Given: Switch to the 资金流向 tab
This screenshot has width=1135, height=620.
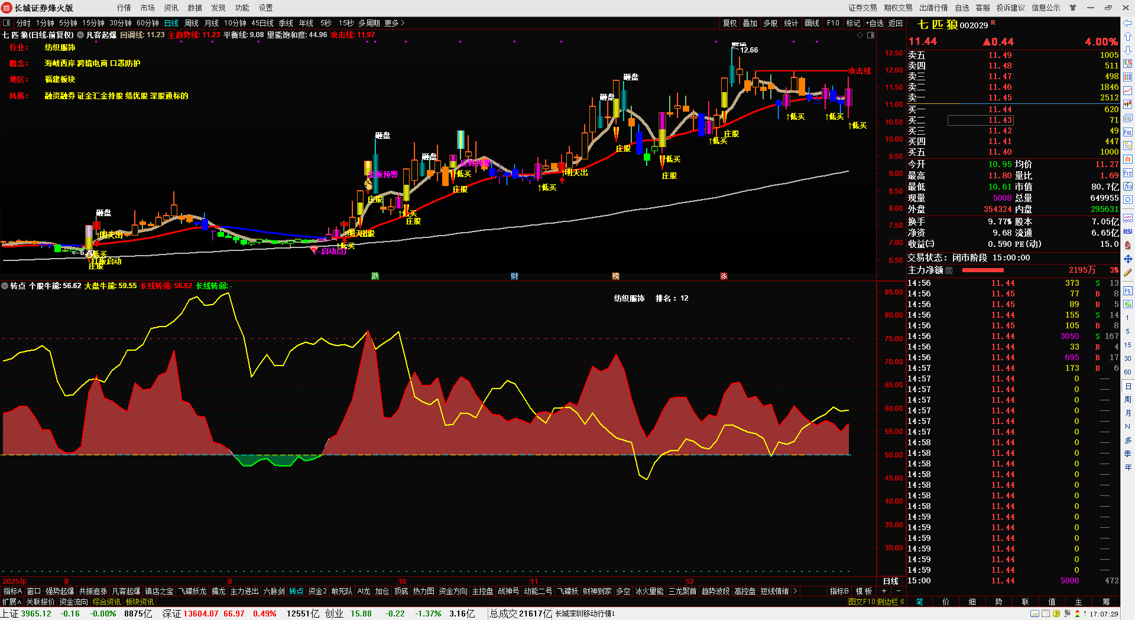Looking at the screenshot, I should coord(73,602).
